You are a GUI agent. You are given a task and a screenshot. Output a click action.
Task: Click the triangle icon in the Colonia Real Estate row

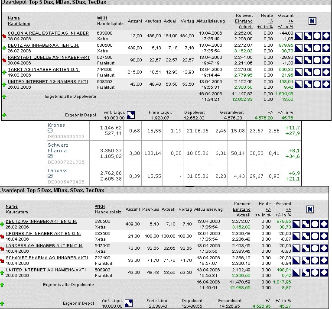coord(298,36)
